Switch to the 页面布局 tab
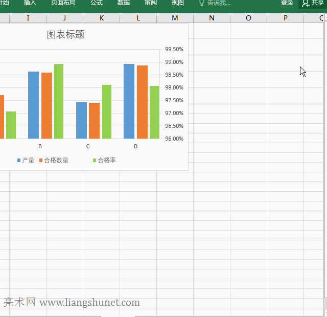The height and width of the screenshot is (317, 327). tap(63, 3)
